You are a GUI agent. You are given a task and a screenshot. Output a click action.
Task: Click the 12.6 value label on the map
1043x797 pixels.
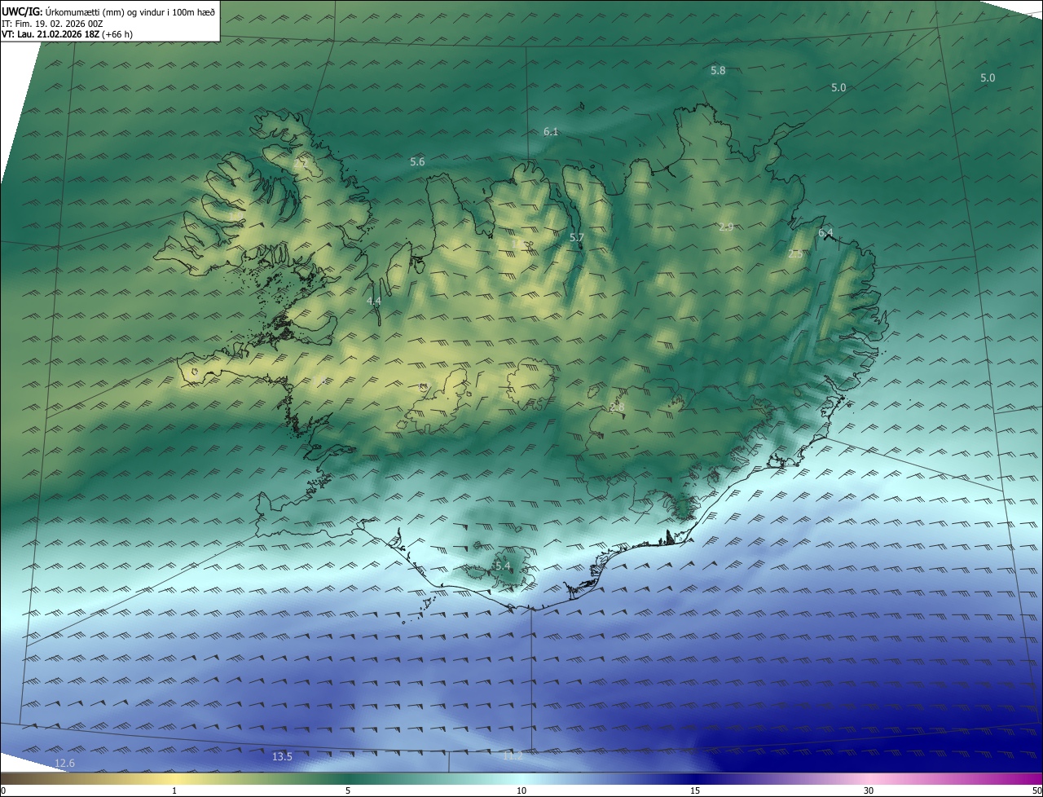[x=64, y=764]
